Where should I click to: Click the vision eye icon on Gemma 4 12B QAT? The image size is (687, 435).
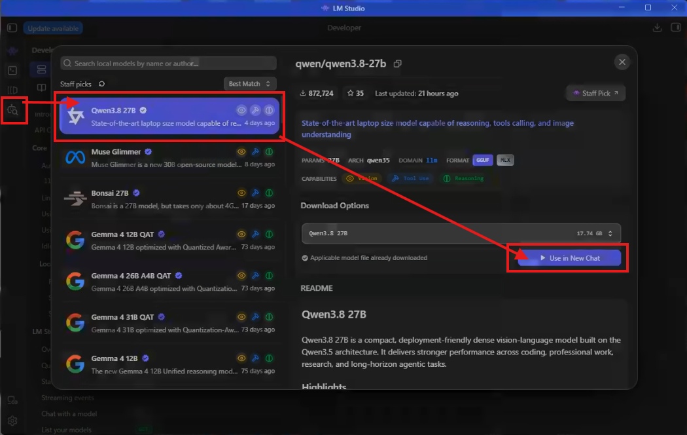point(241,234)
